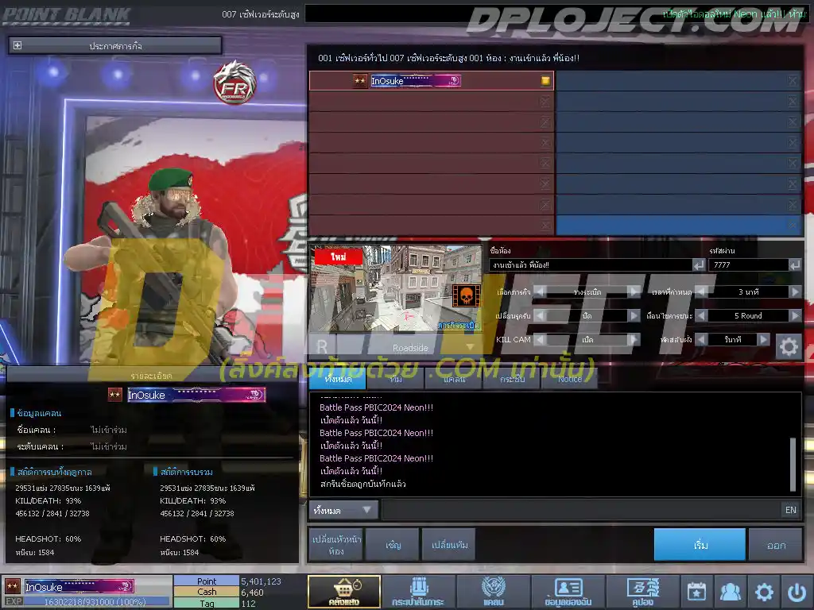The width and height of the screenshot is (814, 610).
Task: Click the power exit game icon
Action: coord(797,592)
